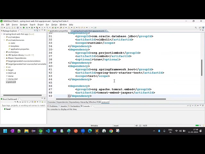Click the Run External Tools toolbar icon
The height and width of the screenshot is (154, 205).
pos(37,28)
